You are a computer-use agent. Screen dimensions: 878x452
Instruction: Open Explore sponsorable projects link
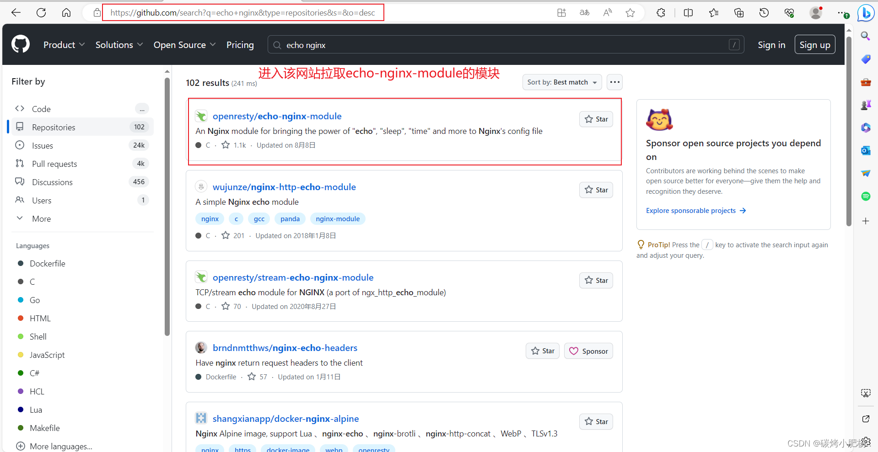(696, 211)
